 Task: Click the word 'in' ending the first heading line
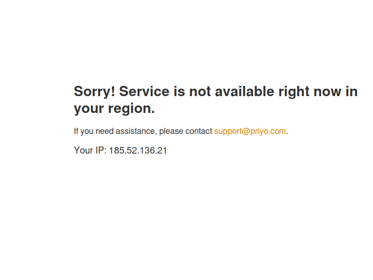point(352,91)
